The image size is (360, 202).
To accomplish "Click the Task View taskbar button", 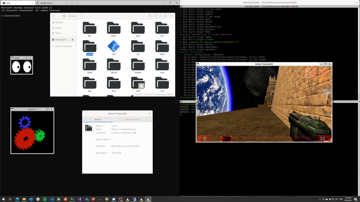I will pos(10,199).
